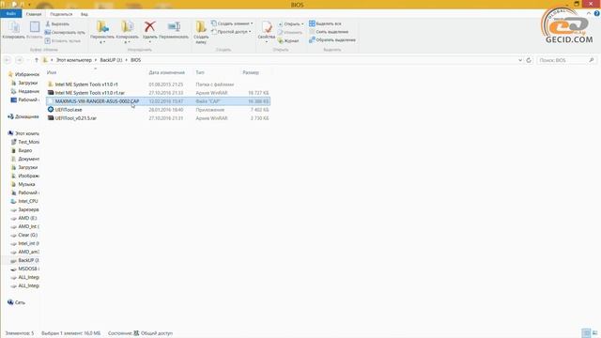Click Выделить все in ribbon
Screen dimensions: 601x338
coord(325,23)
